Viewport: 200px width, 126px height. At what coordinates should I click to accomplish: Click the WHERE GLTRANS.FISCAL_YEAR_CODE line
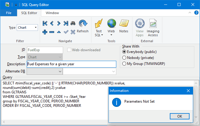coord(44,97)
